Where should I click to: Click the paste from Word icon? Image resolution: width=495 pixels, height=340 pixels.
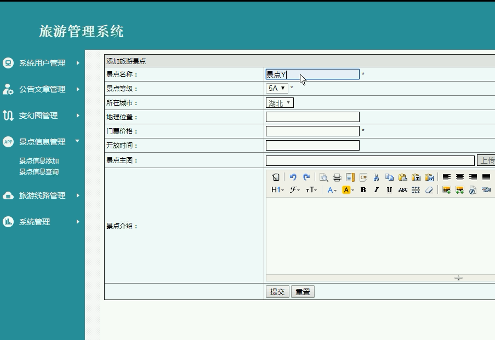[x=429, y=177]
